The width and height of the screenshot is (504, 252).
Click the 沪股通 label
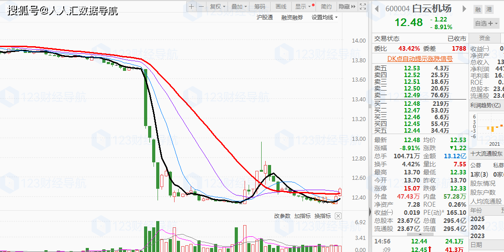pos(264,17)
